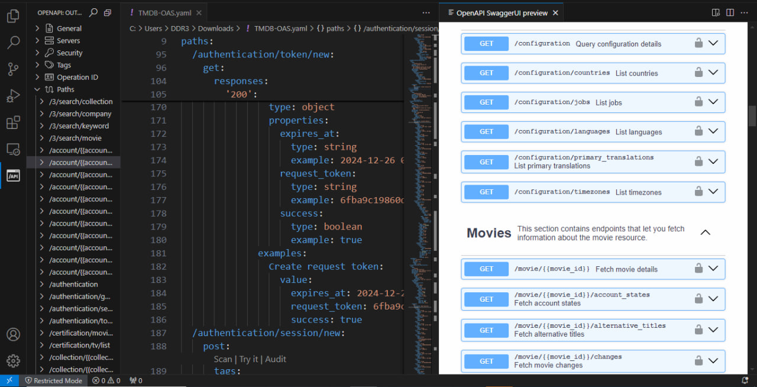Viewport: 757px width, 387px height.
Task: Select /3/search/company in Paths tree
Action: tap(80, 114)
